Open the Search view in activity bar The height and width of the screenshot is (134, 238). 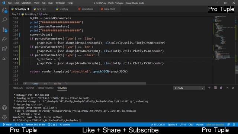pos(4,20)
